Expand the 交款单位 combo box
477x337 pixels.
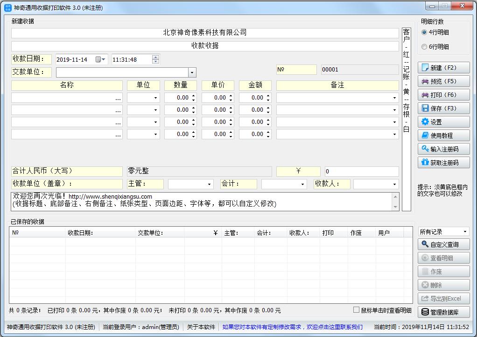(x=192, y=72)
